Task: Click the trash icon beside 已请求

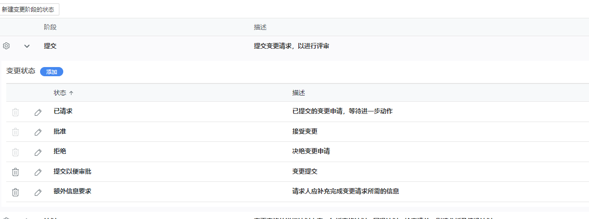Action: (x=15, y=112)
